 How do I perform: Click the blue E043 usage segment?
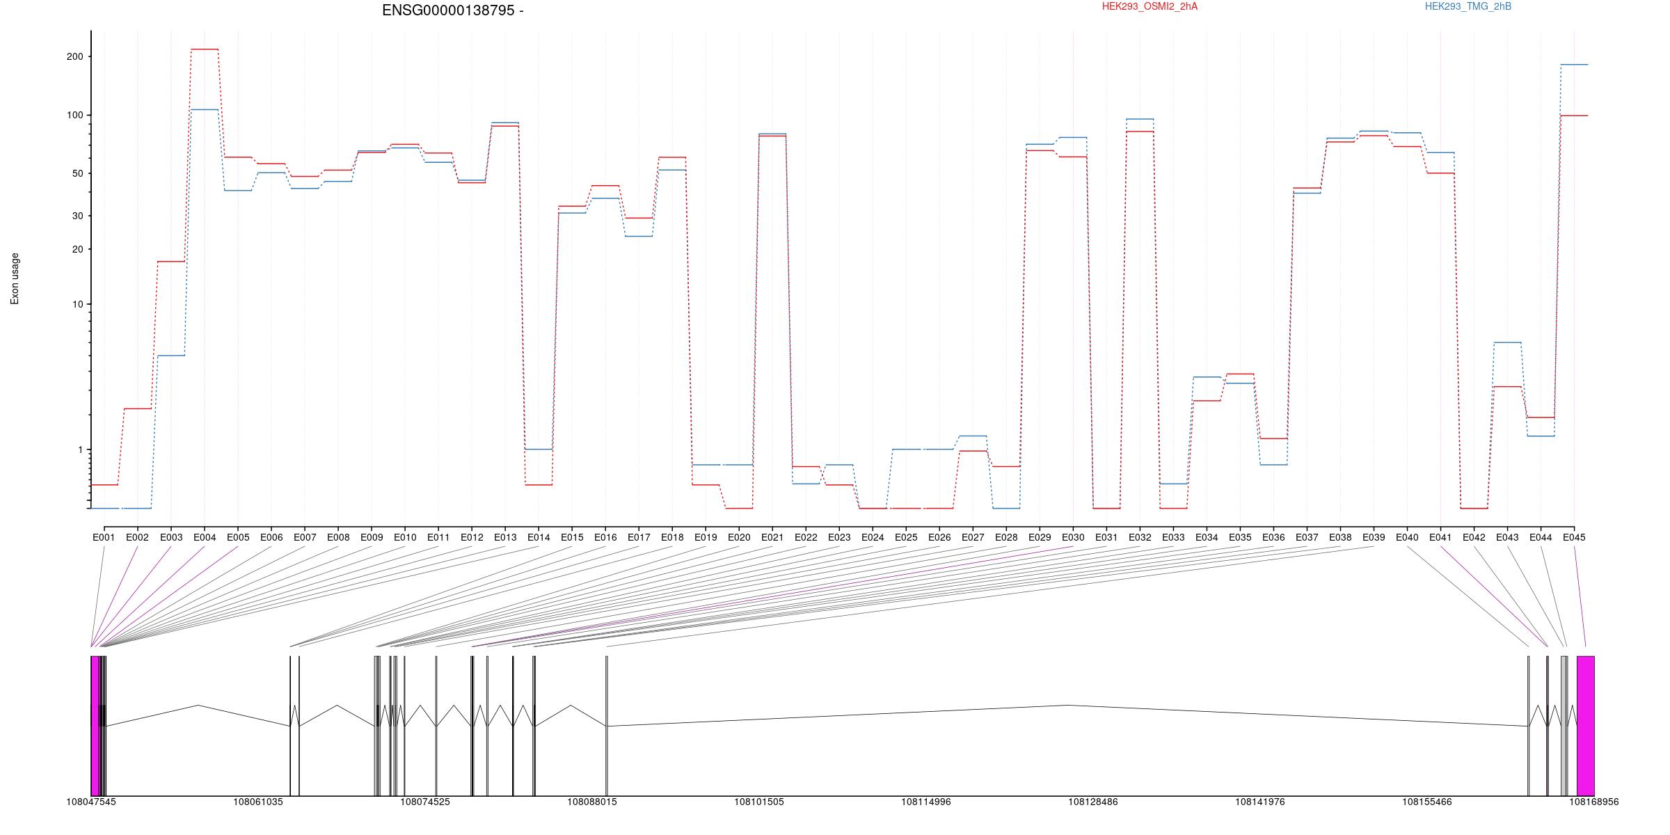[1507, 342]
